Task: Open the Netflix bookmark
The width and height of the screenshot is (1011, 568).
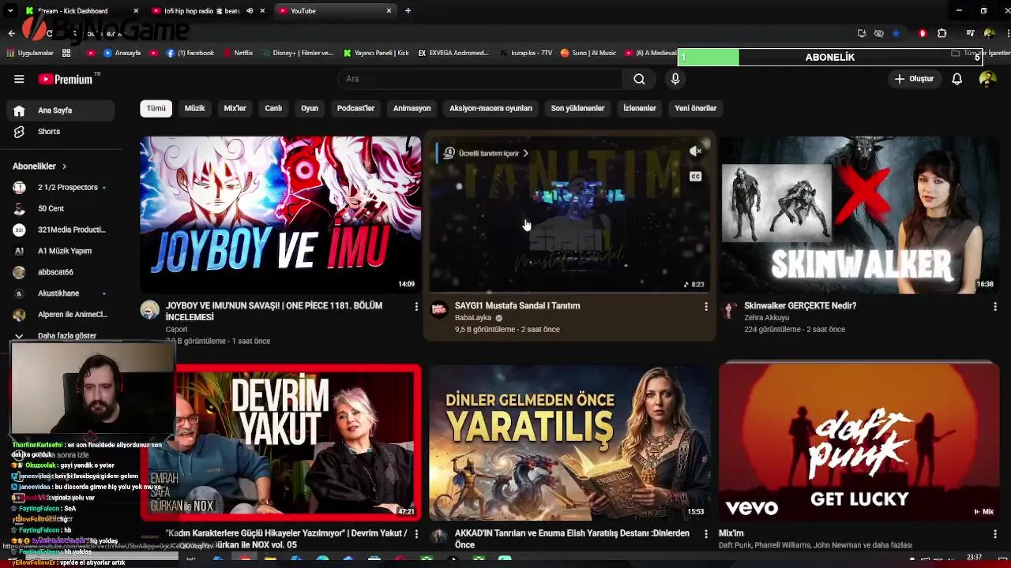Action: [238, 53]
